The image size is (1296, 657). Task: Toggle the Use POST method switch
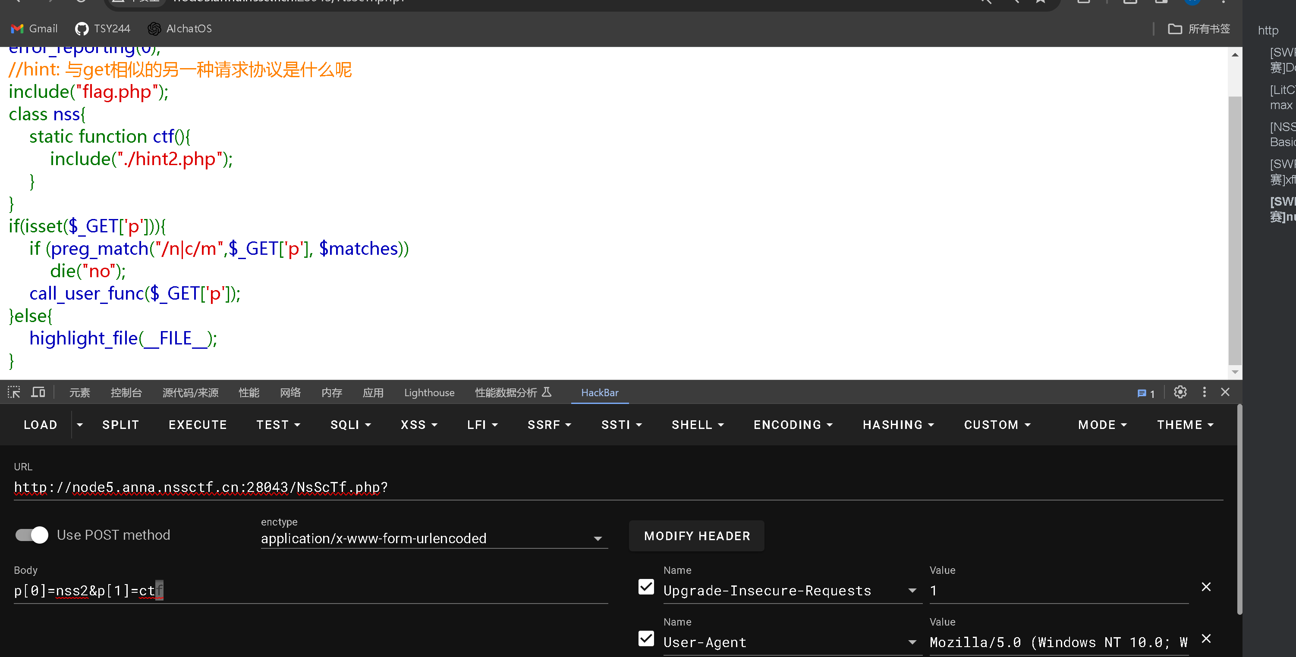click(31, 535)
